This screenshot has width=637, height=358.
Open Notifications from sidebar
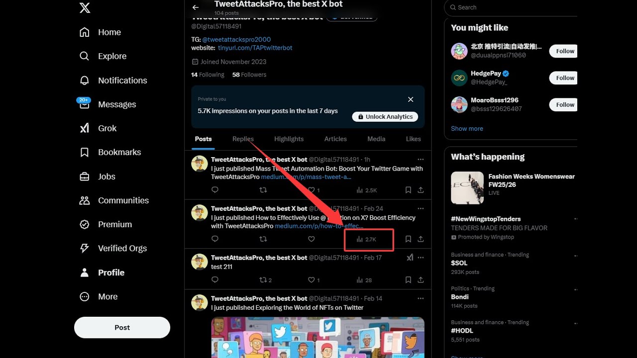coord(122,80)
